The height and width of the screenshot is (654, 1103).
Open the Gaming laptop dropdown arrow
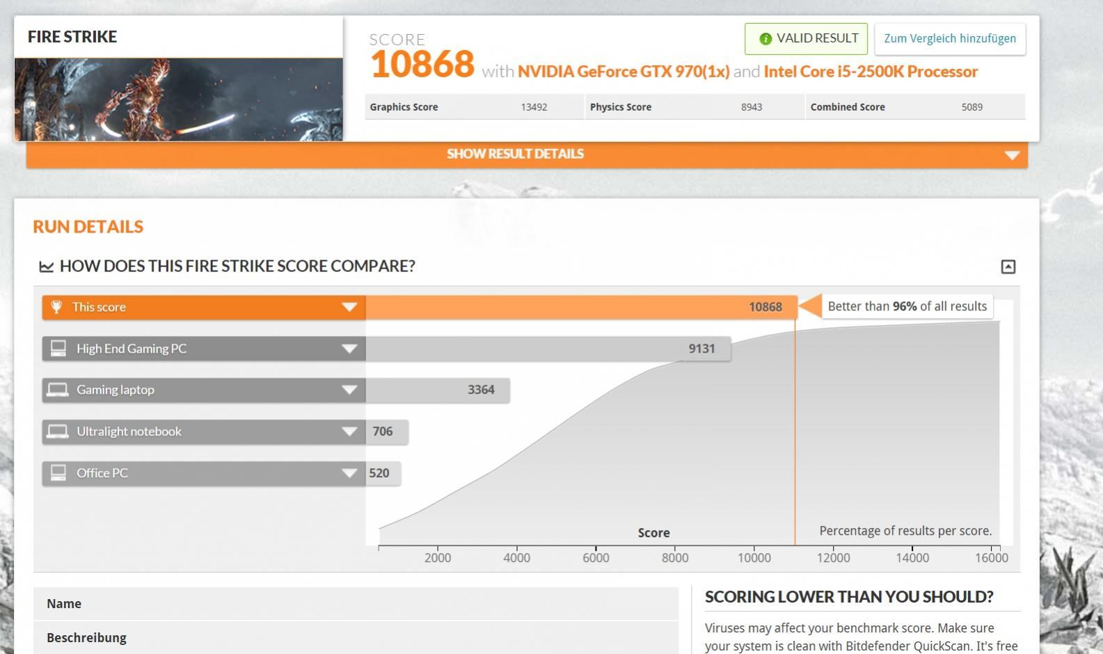pyautogui.click(x=349, y=390)
